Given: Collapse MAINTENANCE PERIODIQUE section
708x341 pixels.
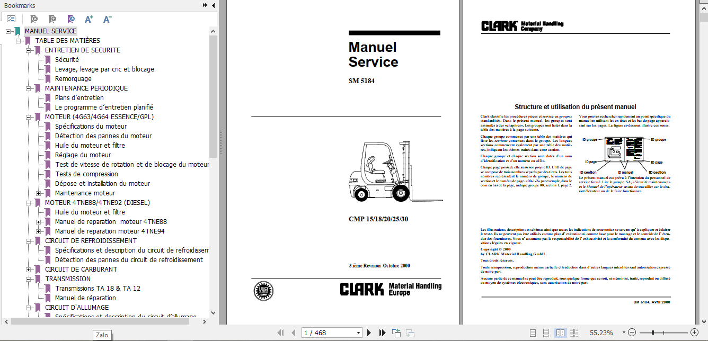Looking at the screenshot, I should pos(28,88).
